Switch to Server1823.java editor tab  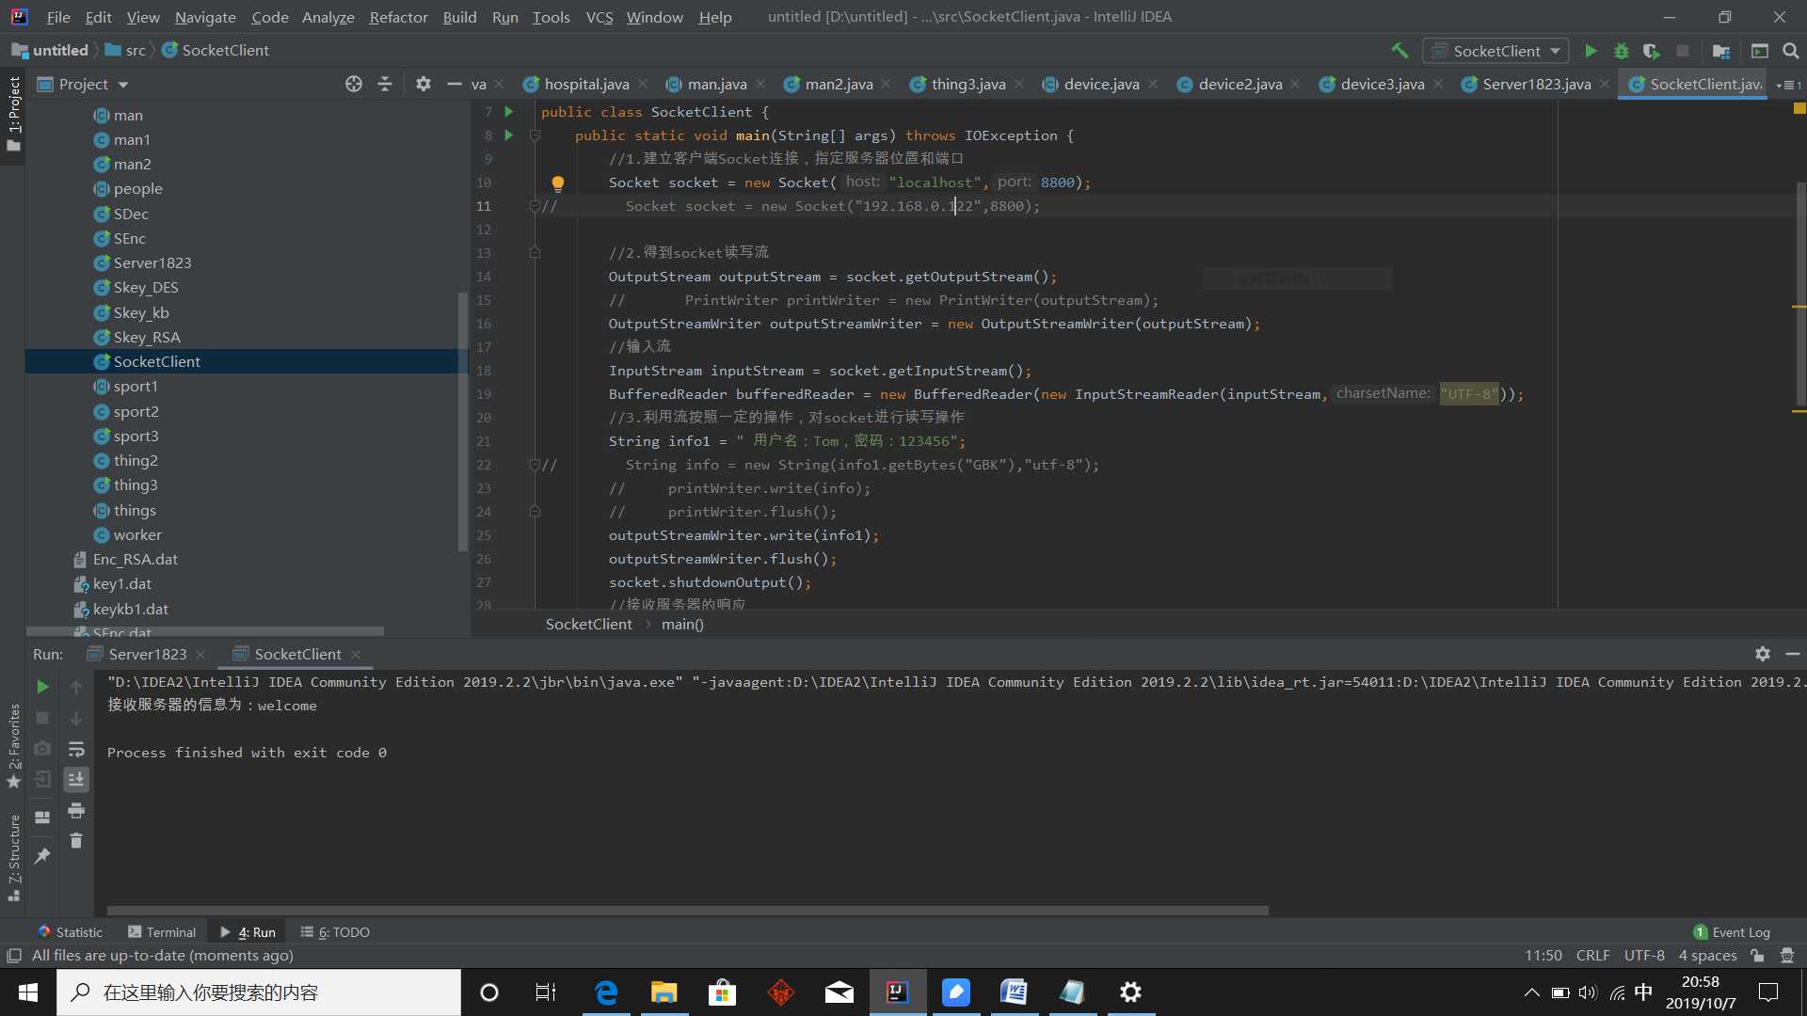1536,84
